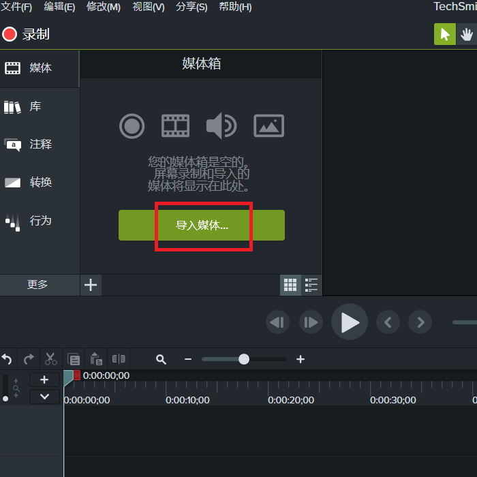Start recording with the red 录制 button
The image size is (477, 477).
point(26,34)
